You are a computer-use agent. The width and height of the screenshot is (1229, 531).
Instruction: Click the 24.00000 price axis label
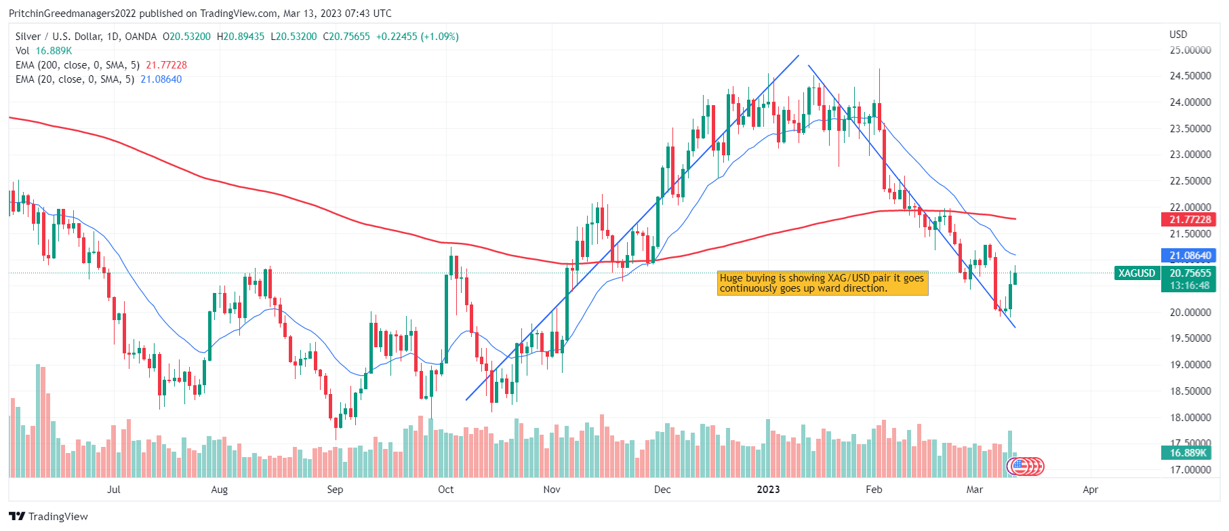[1190, 102]
